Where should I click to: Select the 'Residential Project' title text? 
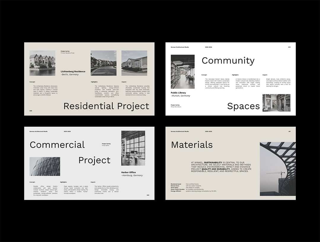(106, 106)
